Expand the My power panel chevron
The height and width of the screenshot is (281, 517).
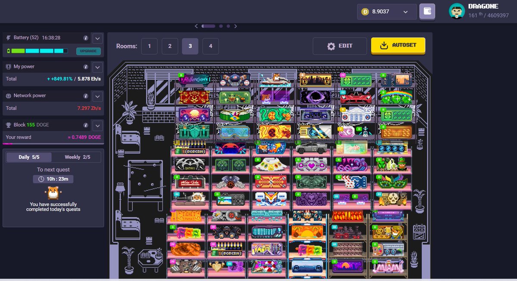98,67
